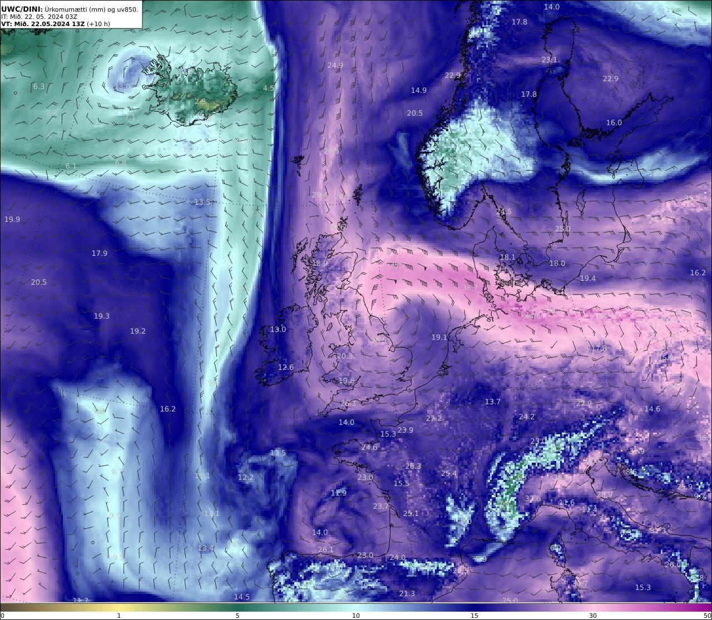Click the '14.6' value on the map
This screenshot has width=712, height=620.
[652, 409]
